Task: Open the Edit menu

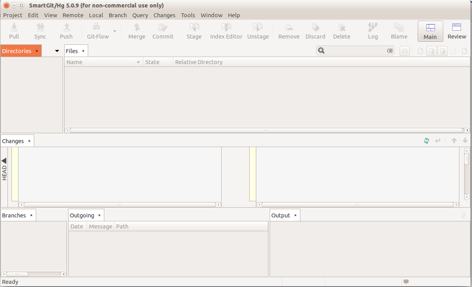Action: pyautogui.click(x=33, y=15)
